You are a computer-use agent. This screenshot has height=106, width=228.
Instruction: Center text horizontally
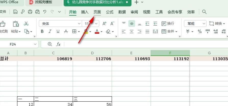tap(131, 31)
